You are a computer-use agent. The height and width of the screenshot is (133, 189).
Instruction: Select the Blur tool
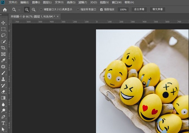coord(3,104)
